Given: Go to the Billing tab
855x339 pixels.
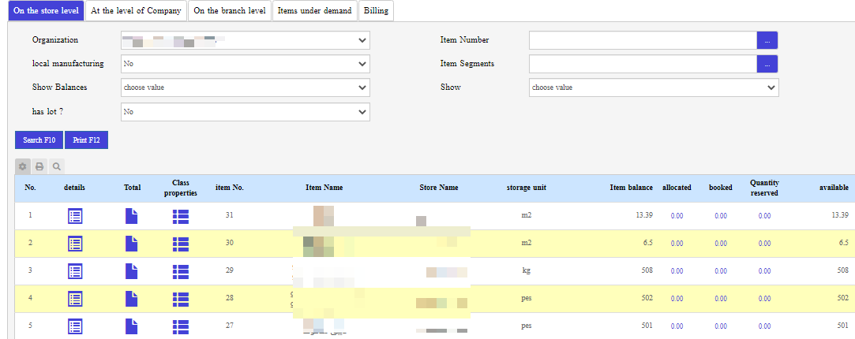Looking at the screenshot, I should click(x=376, y=11).
